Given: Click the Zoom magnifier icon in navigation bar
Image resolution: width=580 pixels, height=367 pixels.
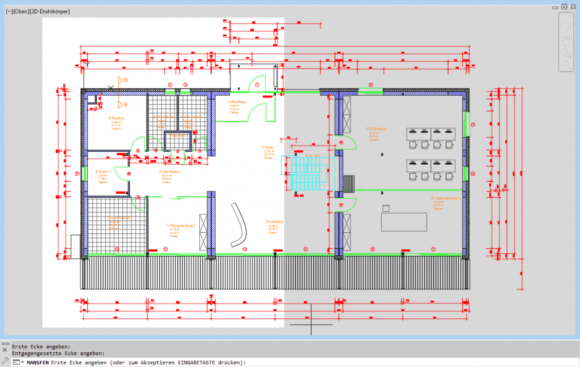Looking at the screenshot, I should pyautogui.click(x=566, y=53).
